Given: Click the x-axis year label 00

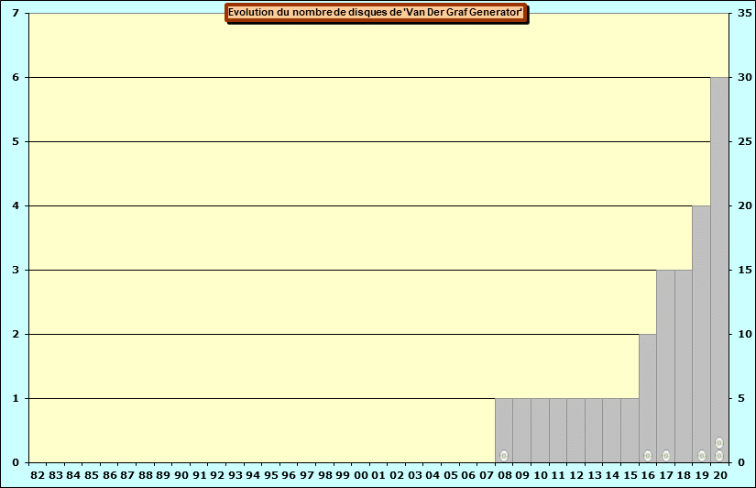Looking at the screenshot, I should point(361,475).
